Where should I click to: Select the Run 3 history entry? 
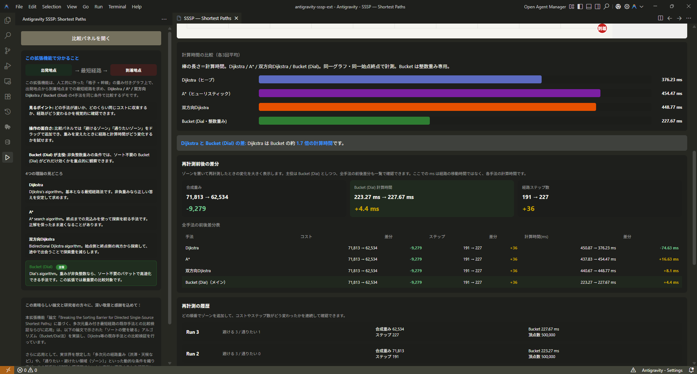192,332
